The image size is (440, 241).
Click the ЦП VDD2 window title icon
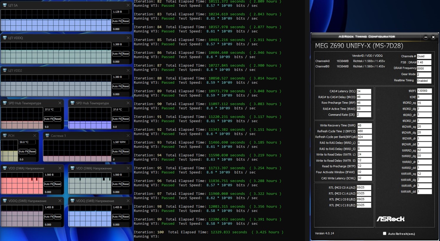5,71
